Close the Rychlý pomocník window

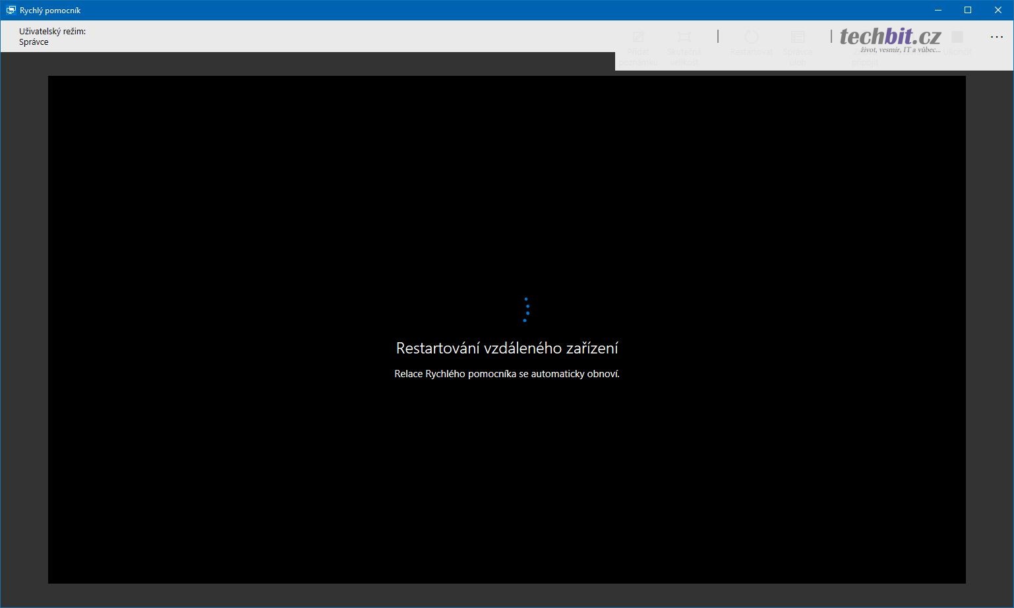(998, 10)
